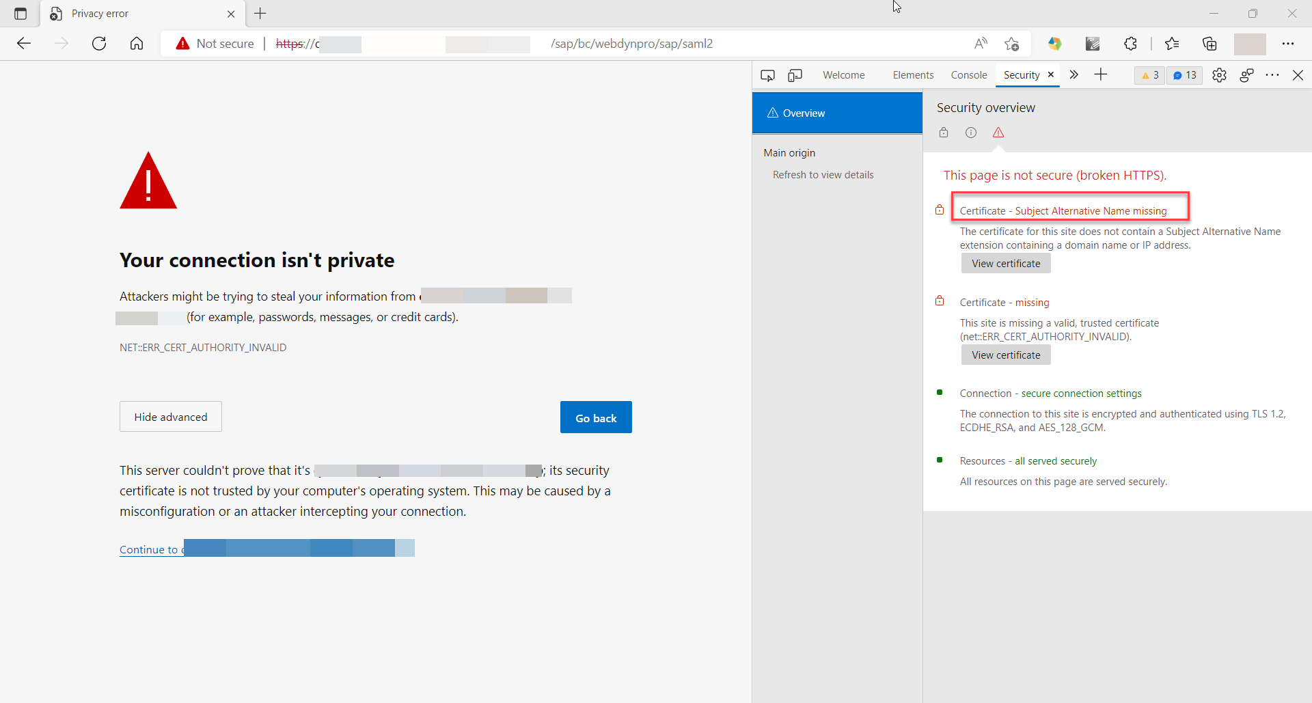Image resolution: width=1312 pixels, height=703 pixels.
Task: Activate Inspect element picker tool
Action: (x=768, y=75)
